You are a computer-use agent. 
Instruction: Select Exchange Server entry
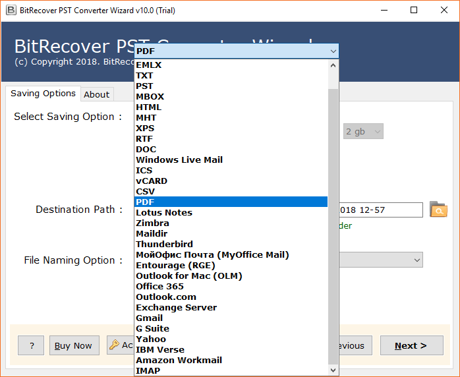[231, 308]
